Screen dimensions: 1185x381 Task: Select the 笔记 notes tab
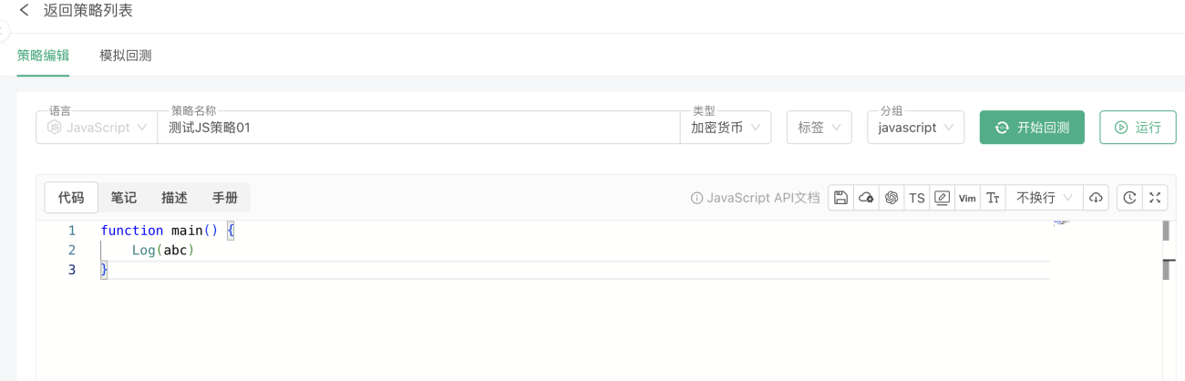click(124, 198)
